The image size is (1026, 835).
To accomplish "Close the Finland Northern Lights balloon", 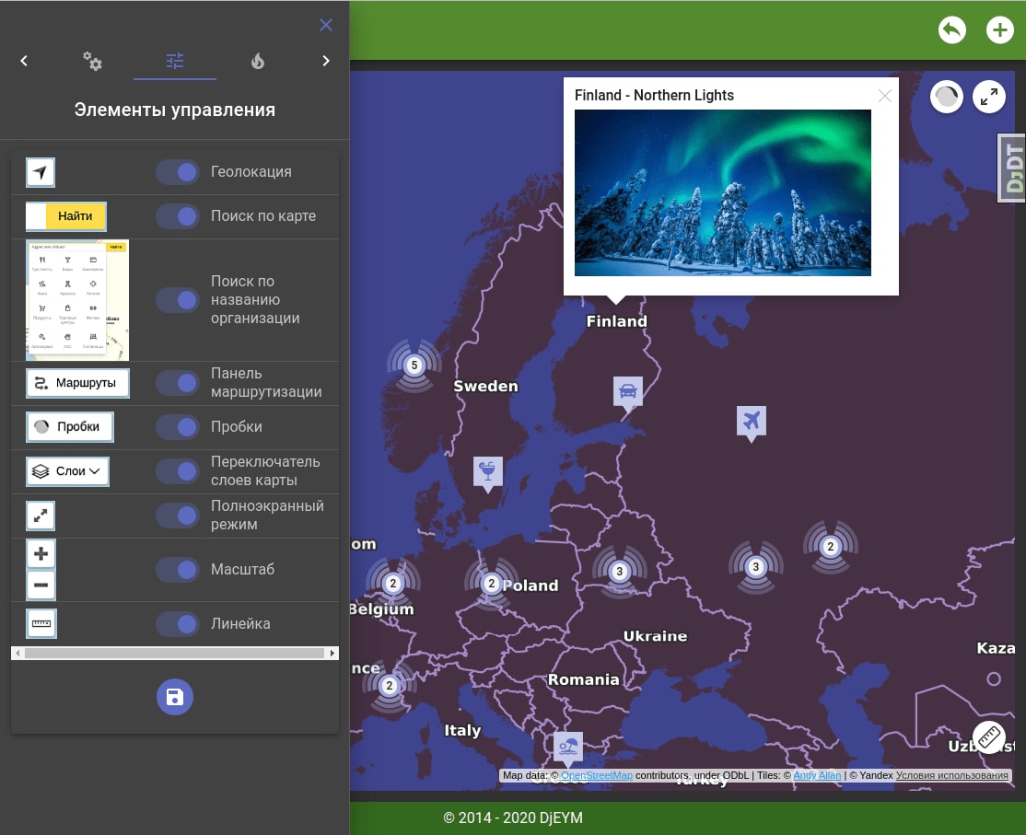I will (885, 96).
